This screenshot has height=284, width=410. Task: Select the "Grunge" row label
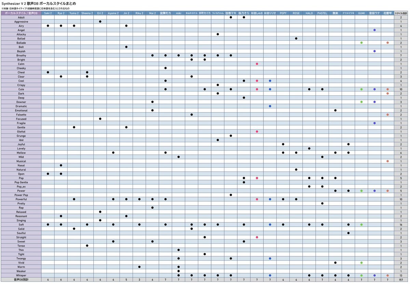coord(21,136)
